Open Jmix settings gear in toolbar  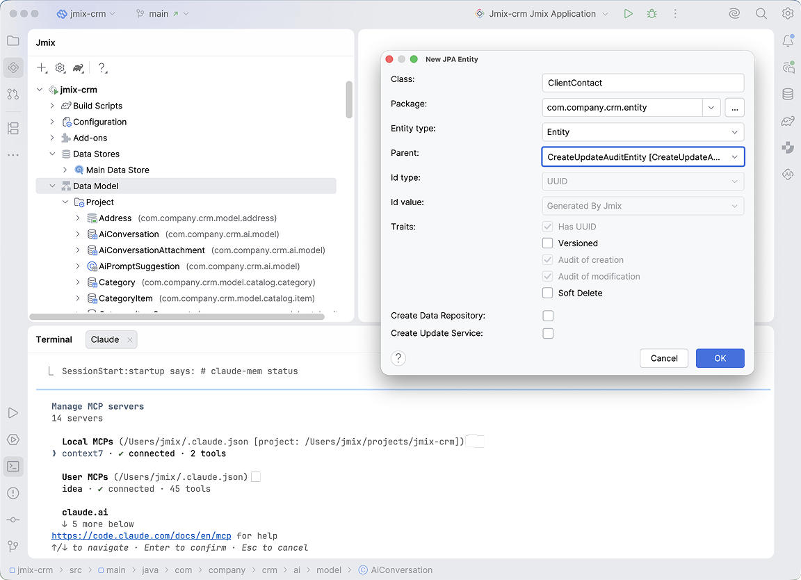point(60,67)
